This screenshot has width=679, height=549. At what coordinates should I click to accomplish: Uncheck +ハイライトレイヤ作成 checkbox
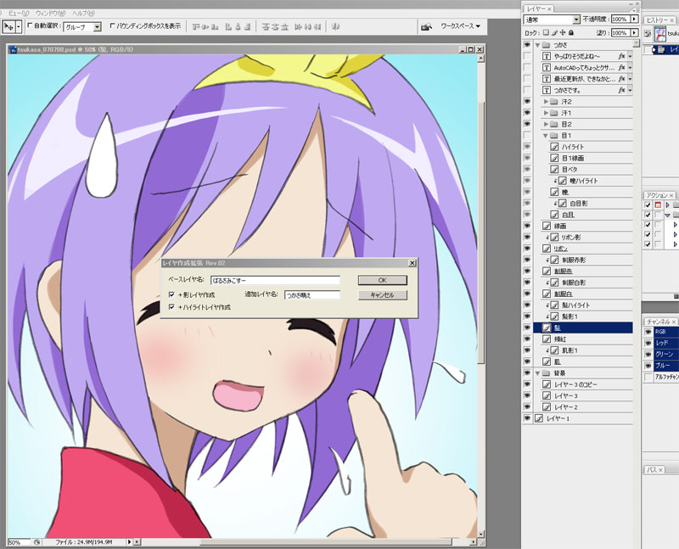coord(172,306)
